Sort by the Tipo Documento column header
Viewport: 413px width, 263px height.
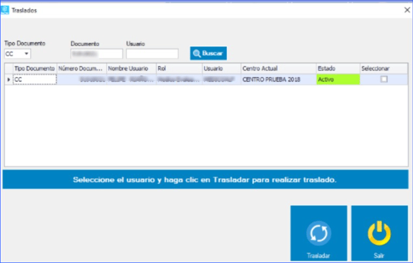click(35, 68)
